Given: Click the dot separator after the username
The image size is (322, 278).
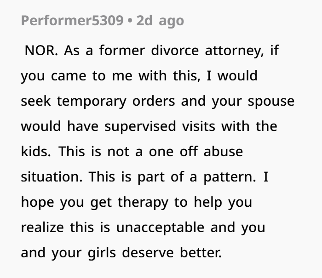Looking at the screenshot, I should [130, 21].
